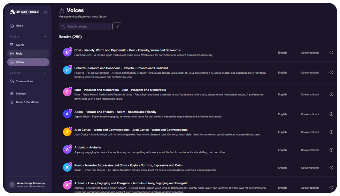The width and height of the screenshot is (340, 196).
Task: Go to Agents in sidebar
Action: click(x=20, y=45)
